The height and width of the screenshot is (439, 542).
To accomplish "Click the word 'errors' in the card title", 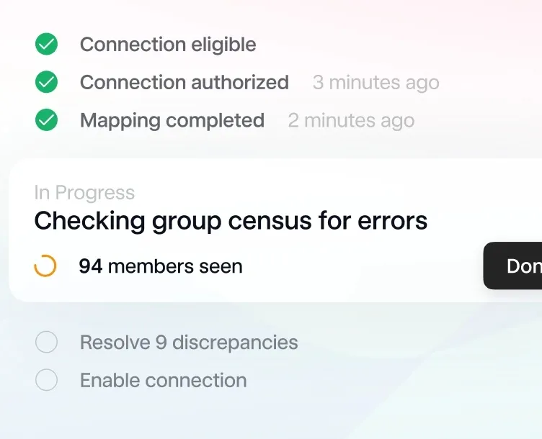I will (x=394, y=221).
